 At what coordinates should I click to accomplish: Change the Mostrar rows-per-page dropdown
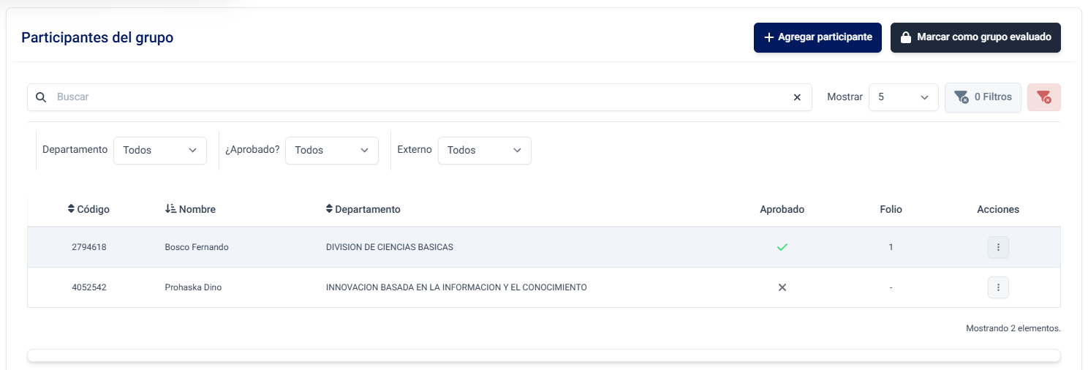(x=903, y=97)
